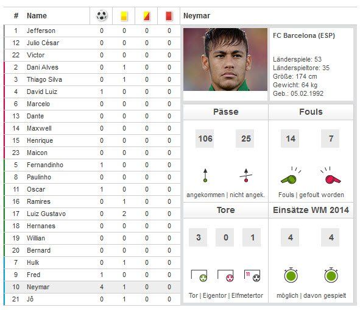Click the green whistle fouls icon

(291, 176)
